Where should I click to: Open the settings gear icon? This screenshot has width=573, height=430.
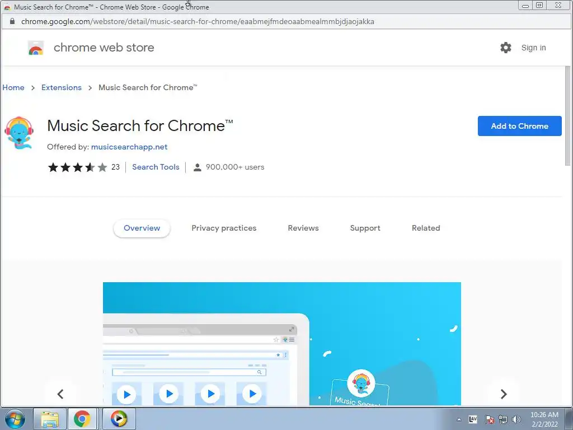[506, 48]
